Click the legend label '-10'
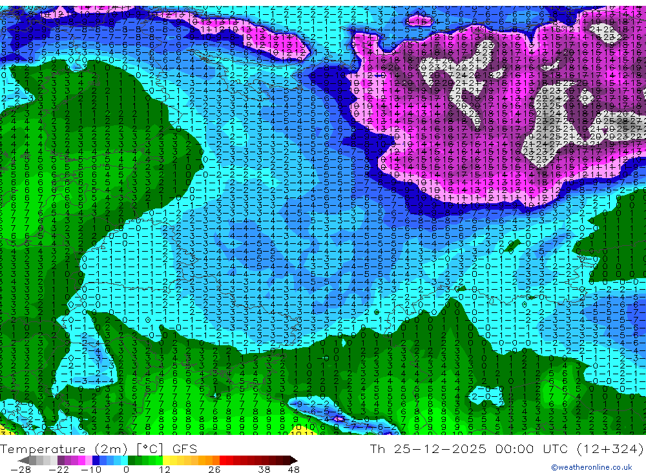The width and height of the screenshot is (646, 473). tap(91, 470)
